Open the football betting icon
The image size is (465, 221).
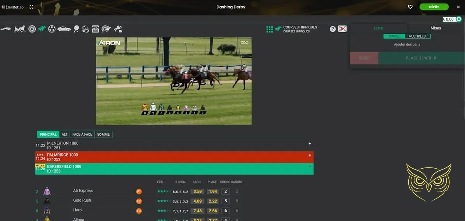52,29
